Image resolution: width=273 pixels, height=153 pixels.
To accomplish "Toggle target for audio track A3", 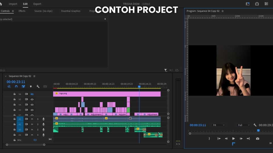I will (x=20, y=129).
